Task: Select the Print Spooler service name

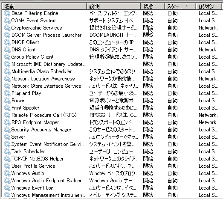Action: point(25,108)
